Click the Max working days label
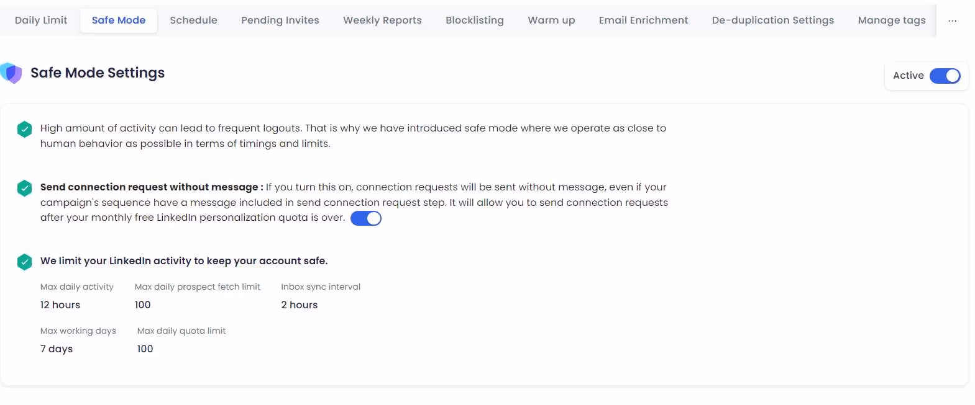 point(78,331)
